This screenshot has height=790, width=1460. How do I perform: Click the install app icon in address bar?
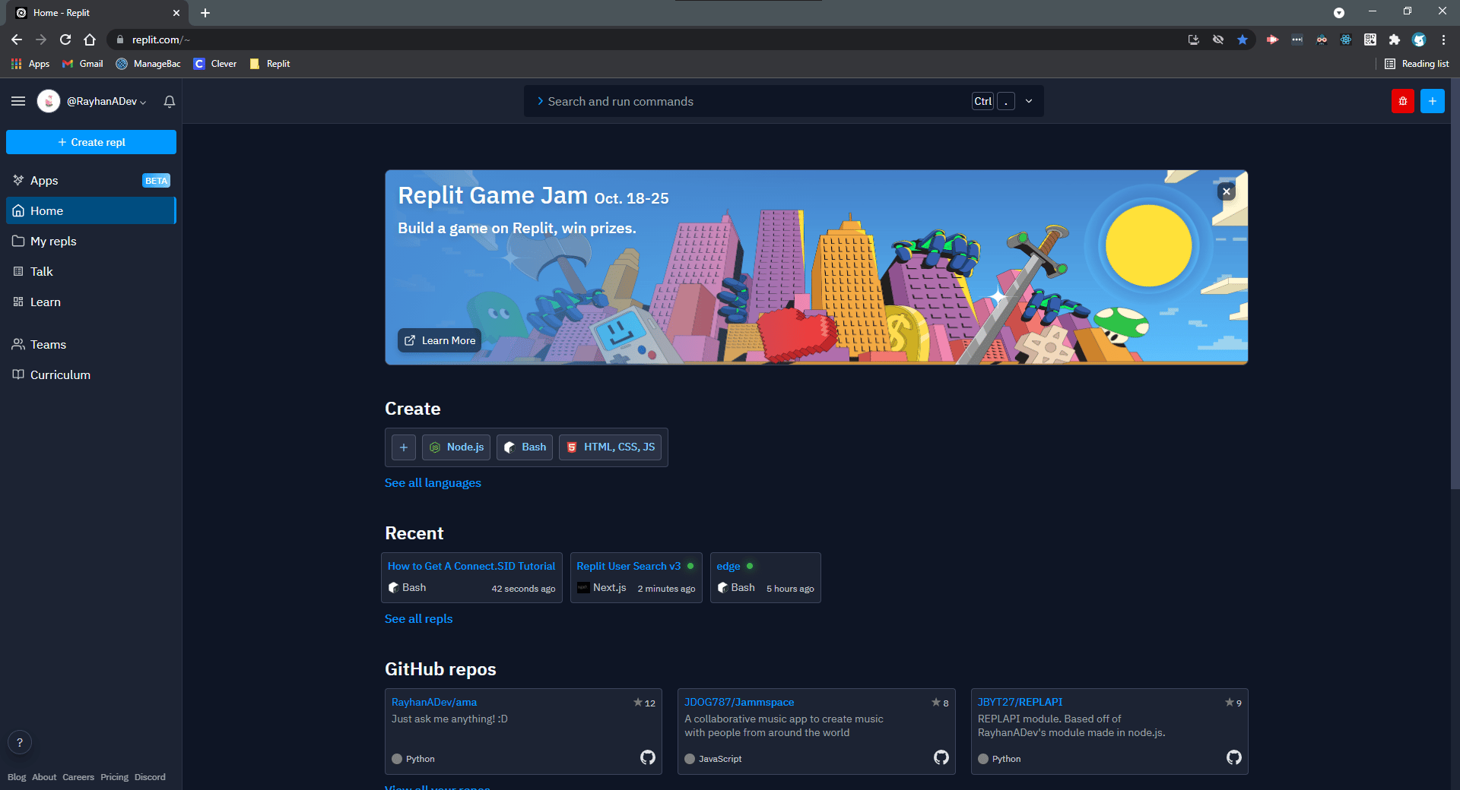coord(1194,39)
